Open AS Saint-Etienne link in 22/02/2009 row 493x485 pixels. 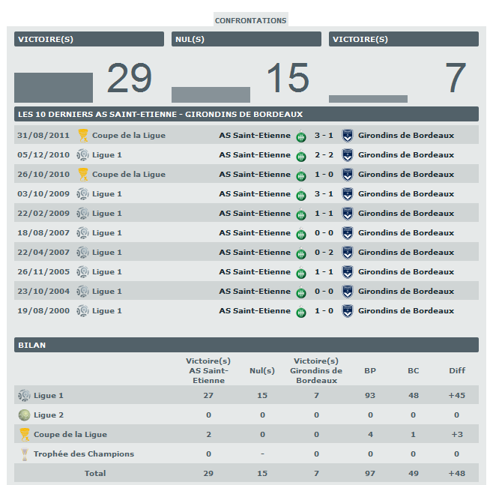tap(254, 214)
